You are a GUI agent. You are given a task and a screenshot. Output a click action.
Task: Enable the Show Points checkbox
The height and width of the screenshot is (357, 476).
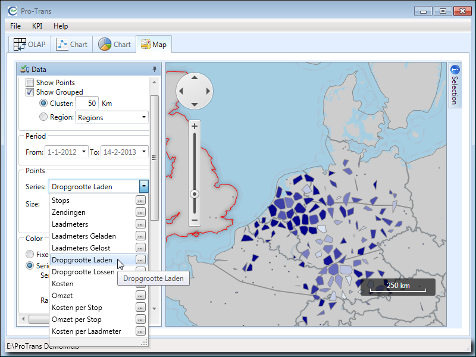point(30,83)
